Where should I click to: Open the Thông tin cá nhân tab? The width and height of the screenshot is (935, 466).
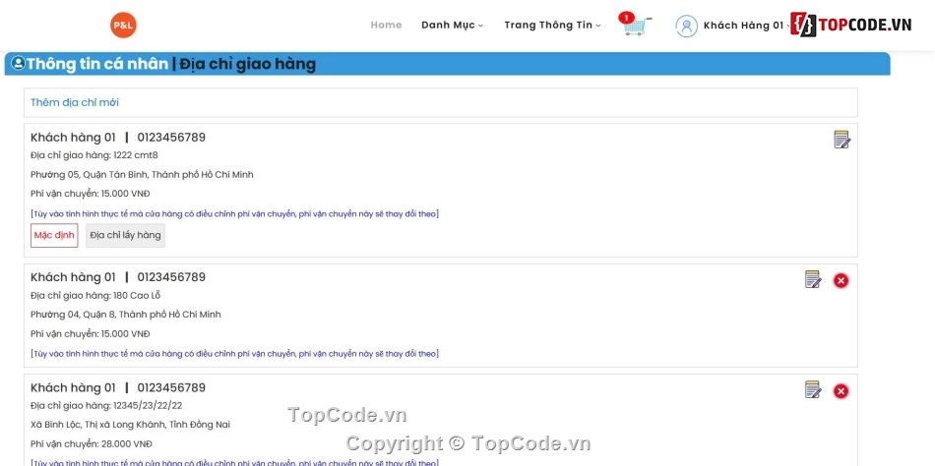point(97,64)
